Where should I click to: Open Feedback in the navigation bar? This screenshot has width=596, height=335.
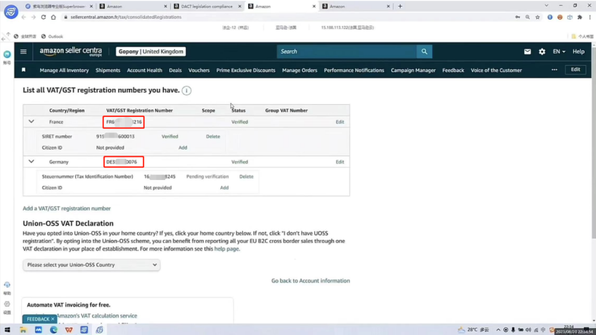[453, 70]
